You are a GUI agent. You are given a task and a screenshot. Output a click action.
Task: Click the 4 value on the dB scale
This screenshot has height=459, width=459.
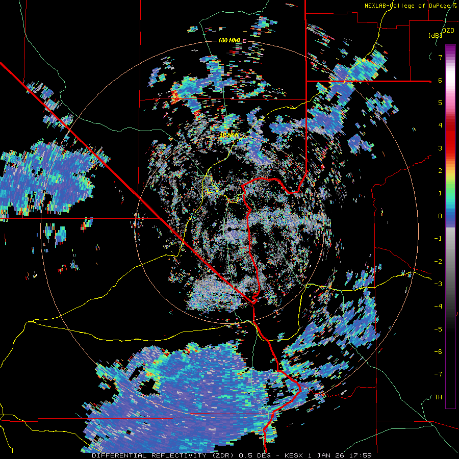click(440, 125)
